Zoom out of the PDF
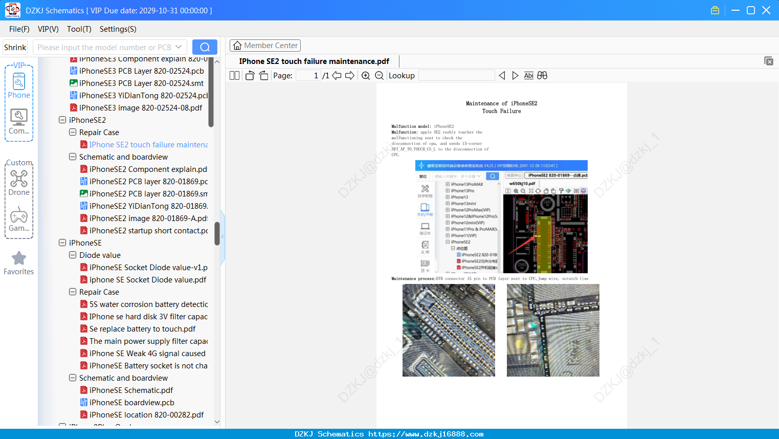The width and height of the screenshot is (779, 439). [x=380, y=76]
